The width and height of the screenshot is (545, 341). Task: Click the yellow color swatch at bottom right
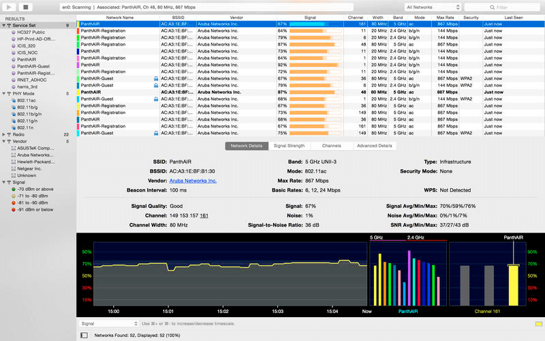pyautogui.click(x=538, y=323)
